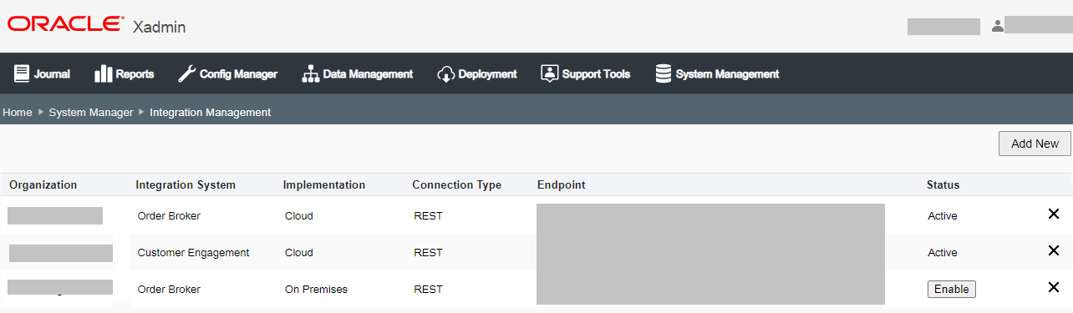Viewport: 1073px width, 313px height.
Task: Click the Integration System column header
Action: 186,184
